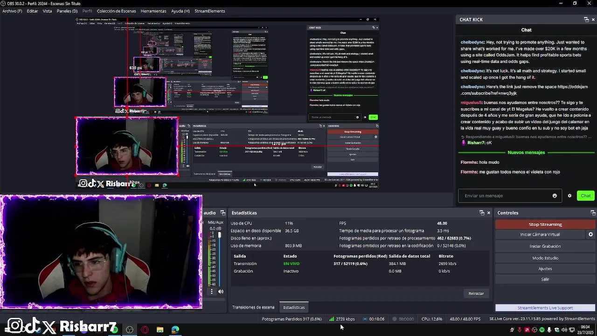
Task: Click Spotify icon in system tray
Action: click(541, 330)
